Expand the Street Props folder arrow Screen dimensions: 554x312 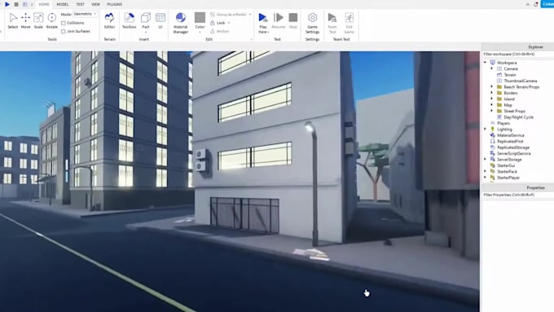coord(492,111)
